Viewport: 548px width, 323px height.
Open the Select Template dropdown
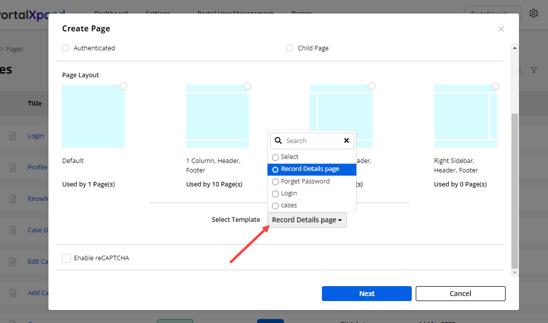tap(306, 220)
